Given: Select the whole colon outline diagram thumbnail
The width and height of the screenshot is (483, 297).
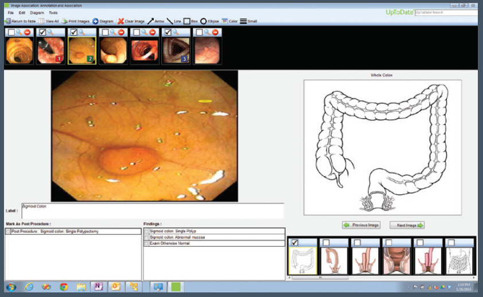Looking at the screenshot, I should 303,261.
